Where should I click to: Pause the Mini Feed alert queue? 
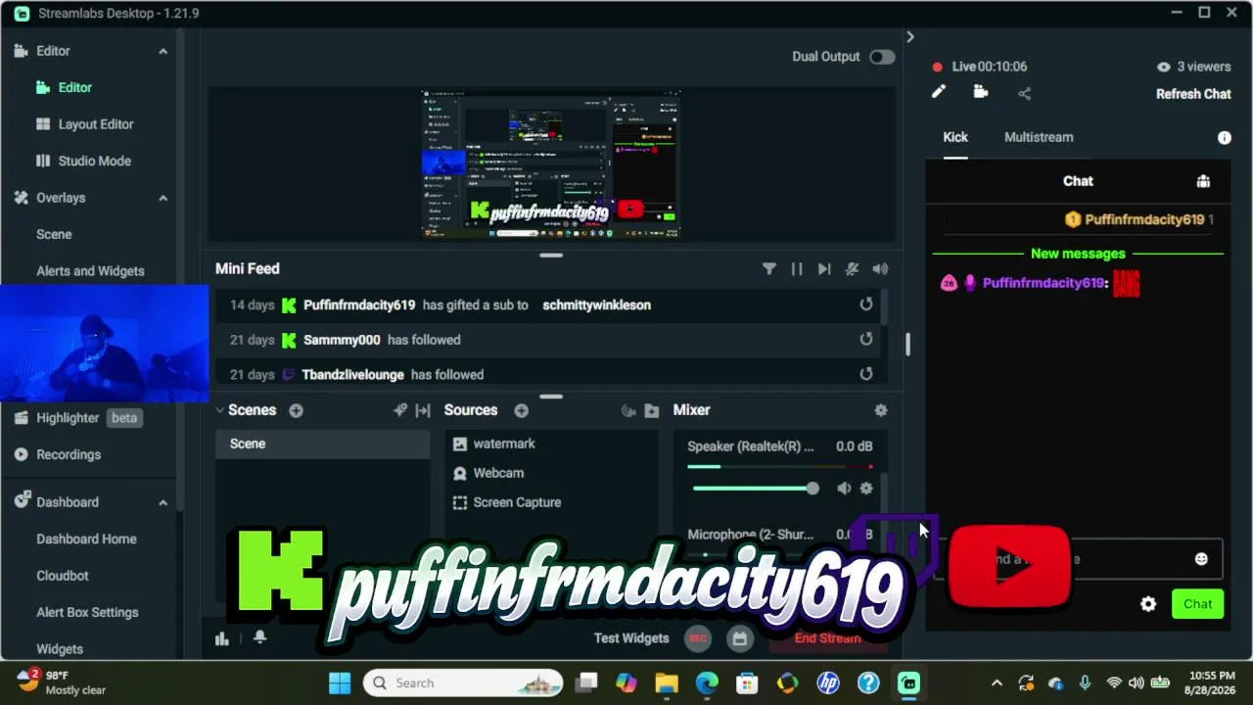(797, 269)
